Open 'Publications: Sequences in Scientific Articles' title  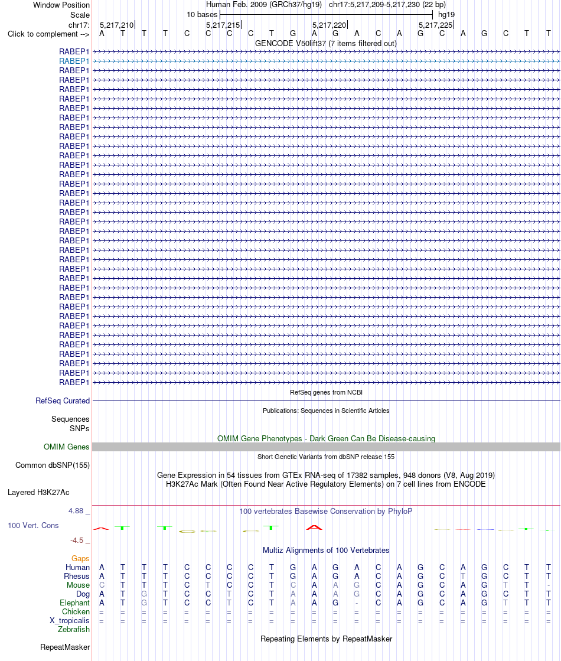point(326,411)
